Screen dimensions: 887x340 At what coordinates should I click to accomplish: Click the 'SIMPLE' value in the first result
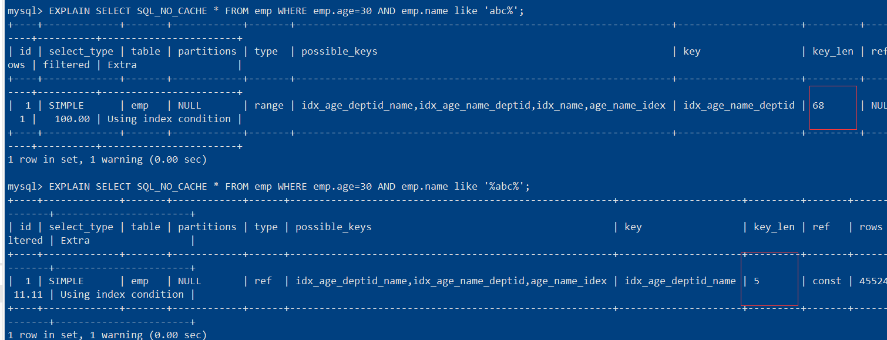point(66,106)
